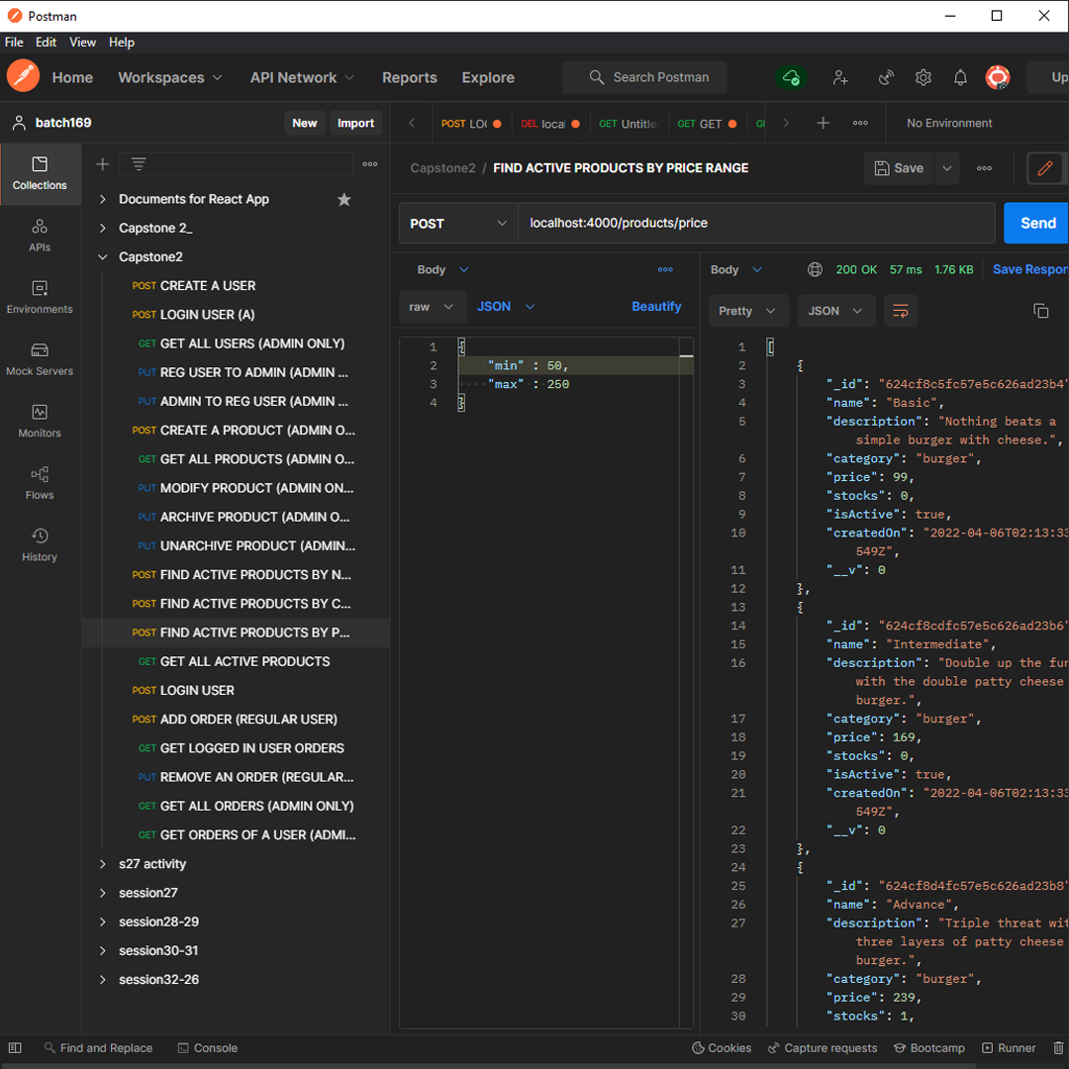
Task: Open the Workspaces dropdown menu
Action: pyautogui.click(x=170, y=78)
